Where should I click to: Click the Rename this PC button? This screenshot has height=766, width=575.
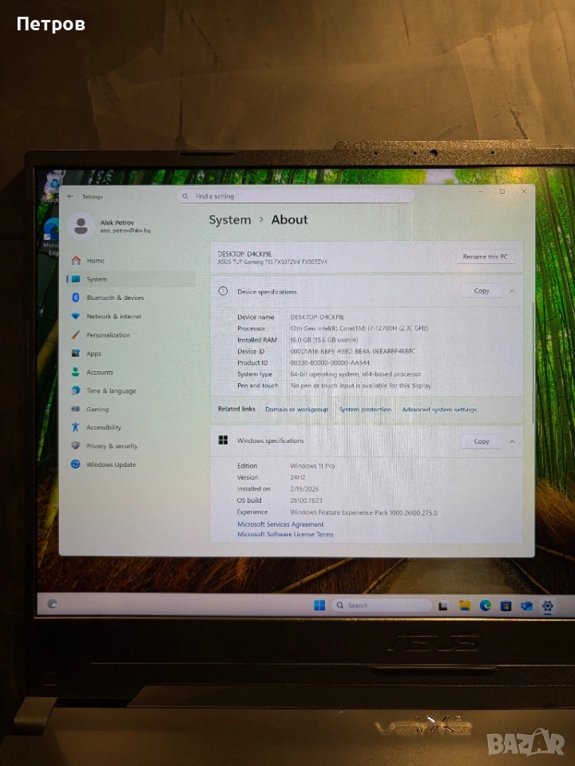[485, 257]
